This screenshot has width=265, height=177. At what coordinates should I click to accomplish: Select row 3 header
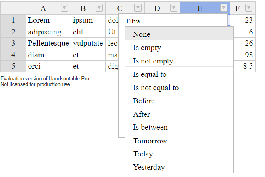pos(13,43)
